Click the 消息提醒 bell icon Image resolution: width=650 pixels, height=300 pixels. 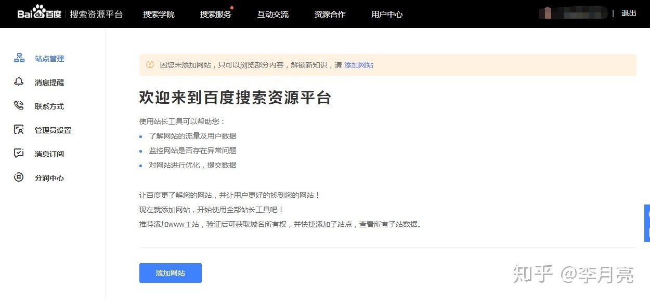pyautogui.click(x=19, y=82)
